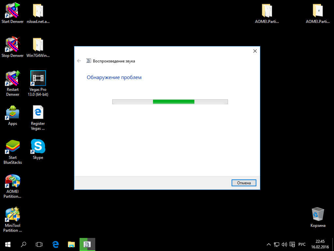Viewport: 334px width, 251px height.
Task: Open the Windows Start menu
Action: coord(8,244)
